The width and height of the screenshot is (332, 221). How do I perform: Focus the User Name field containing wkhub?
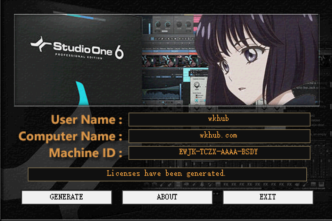[x=219, y=119]
